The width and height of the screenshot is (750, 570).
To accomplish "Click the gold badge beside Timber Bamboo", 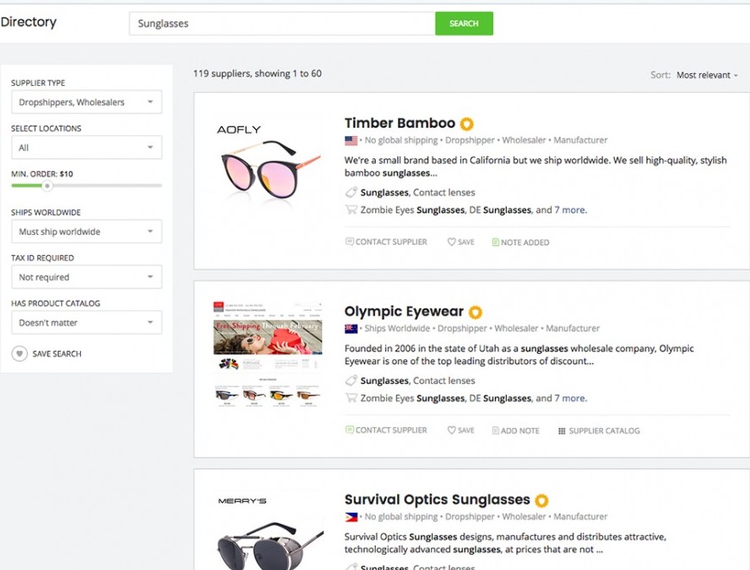I will [467, 124].
